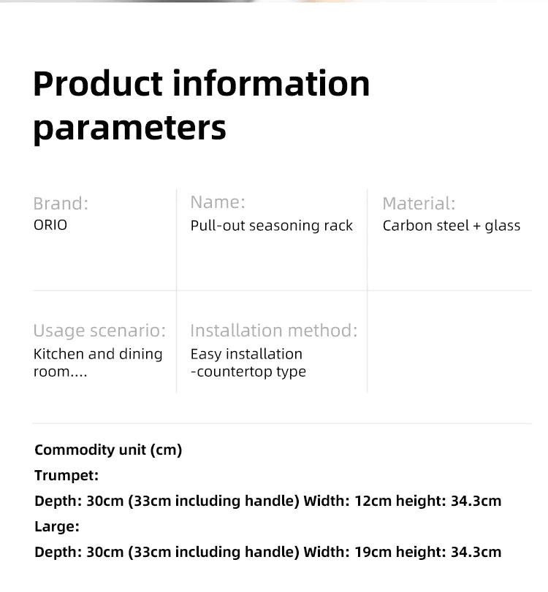Screen dimensions: 548x592
Task: Select the "Material:" label
Action: click(419, 204)
